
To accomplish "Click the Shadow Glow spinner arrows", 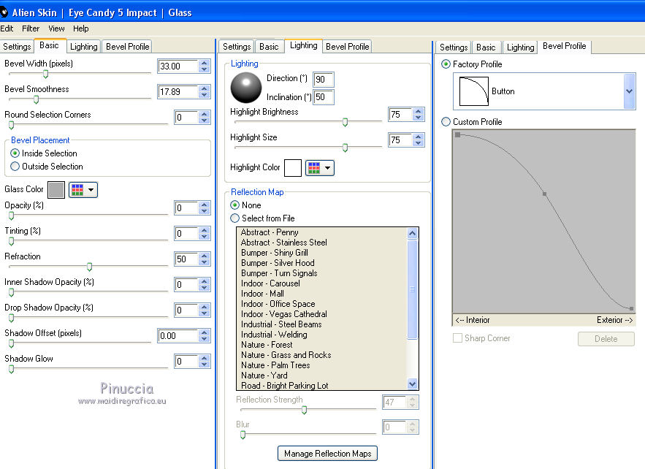I will (x=204, y=361).
